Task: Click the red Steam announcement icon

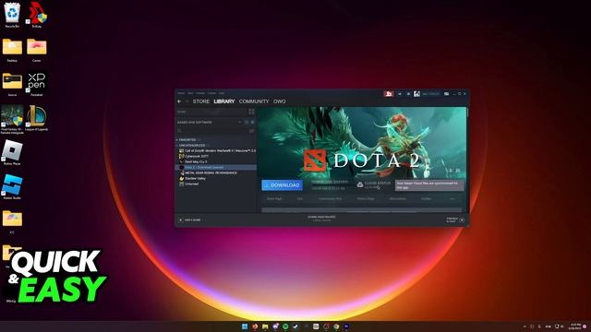Action: [x=389, y=94]
